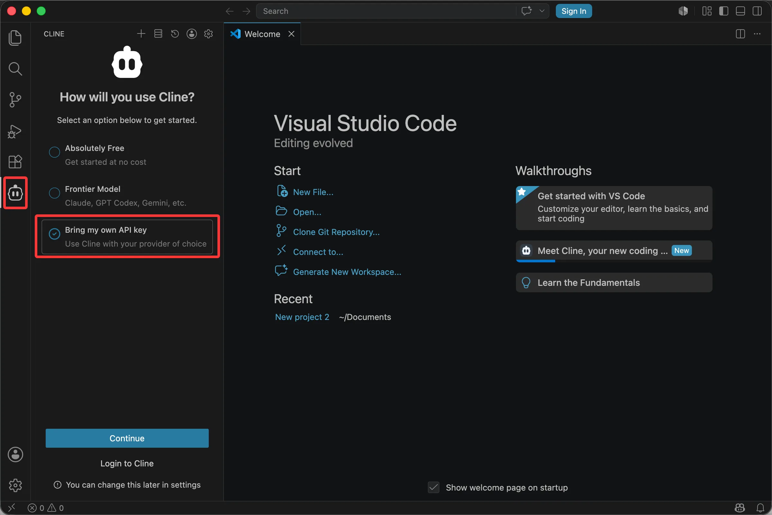This screenshot has height=515, width=772.
Task: Open Cline account icon in panel header
Action: (x=192, y=33)
